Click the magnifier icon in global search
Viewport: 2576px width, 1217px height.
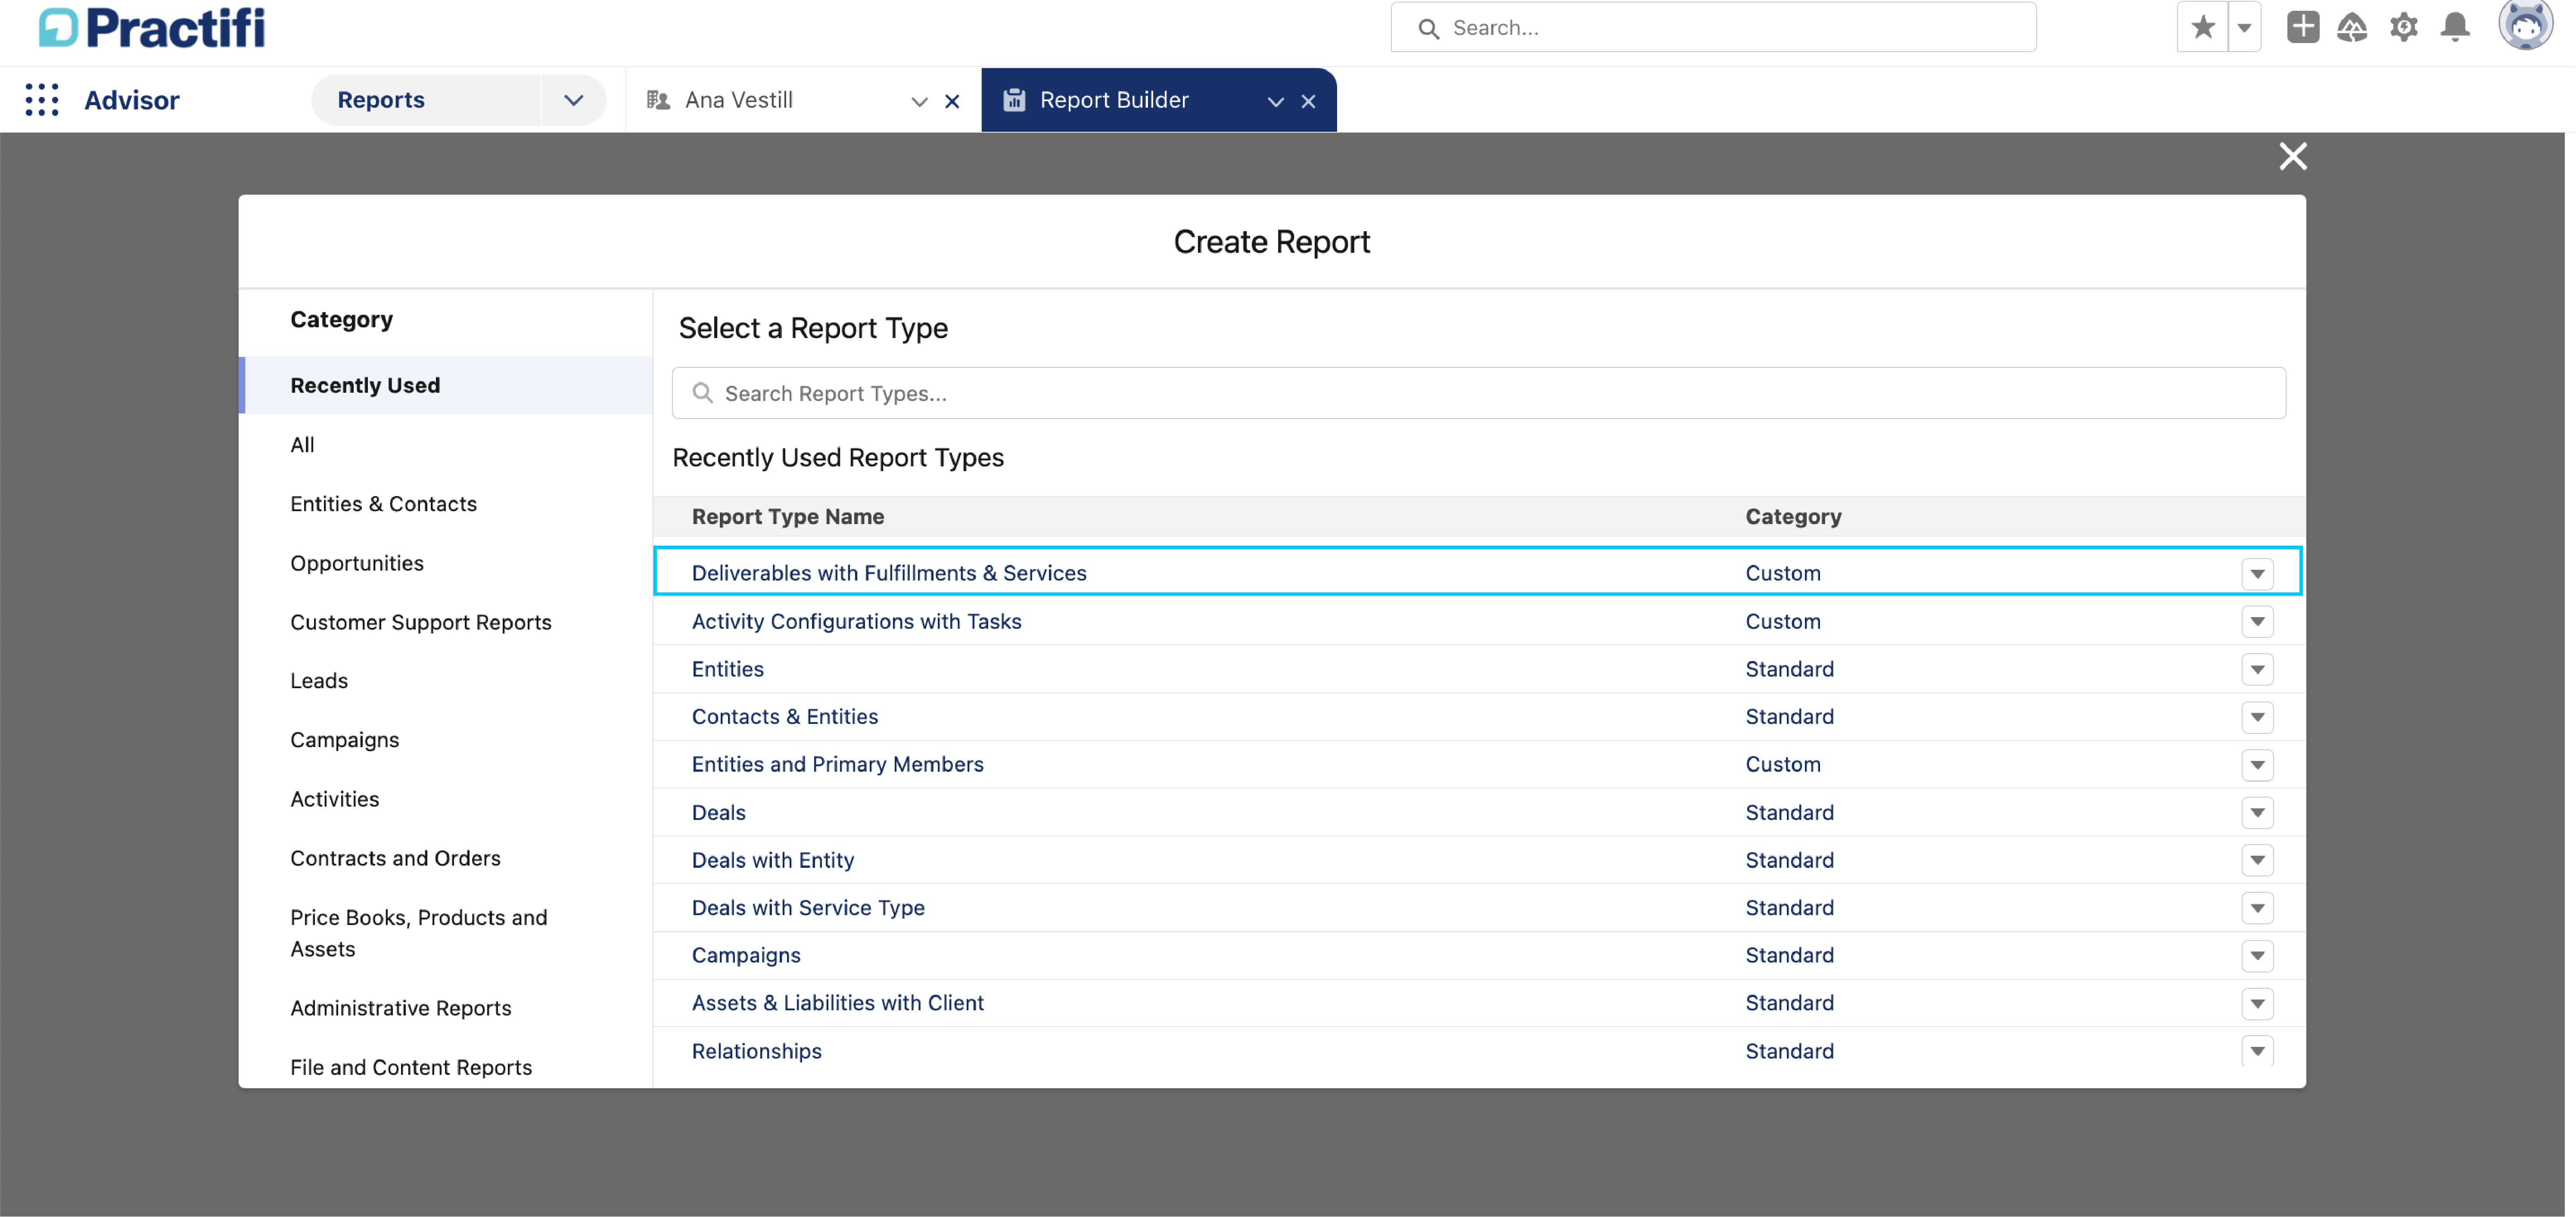coord(1429,29)
